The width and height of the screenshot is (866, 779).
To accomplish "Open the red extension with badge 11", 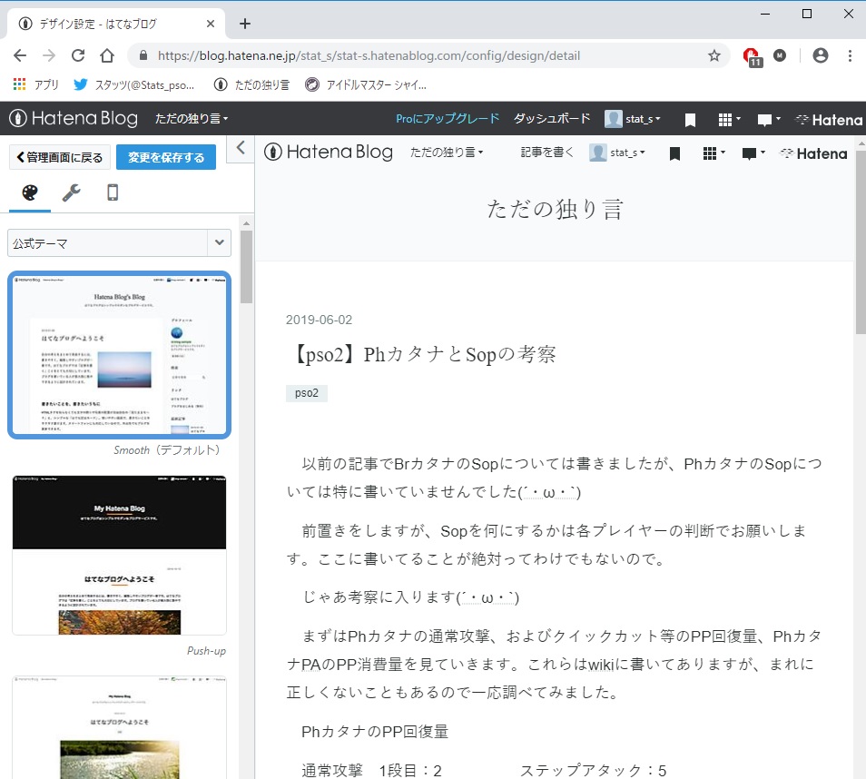I will [x=753, y=56].
